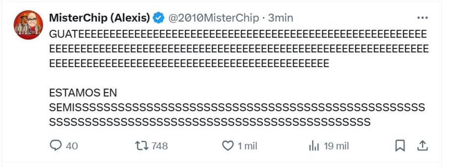Click the 19 mil views count

tap(336, 146)
